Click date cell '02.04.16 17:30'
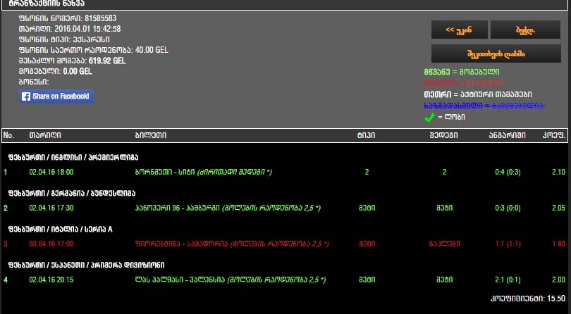The height and width of the screenshot is (314, 571). coord(51,208)
